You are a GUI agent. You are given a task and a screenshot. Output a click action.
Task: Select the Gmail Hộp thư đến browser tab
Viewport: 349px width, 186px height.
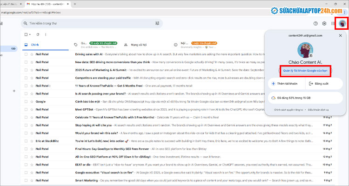click(x=47, y=4)
